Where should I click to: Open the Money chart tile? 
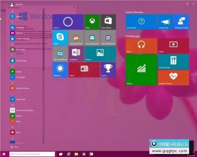click(x=141, y=69)
